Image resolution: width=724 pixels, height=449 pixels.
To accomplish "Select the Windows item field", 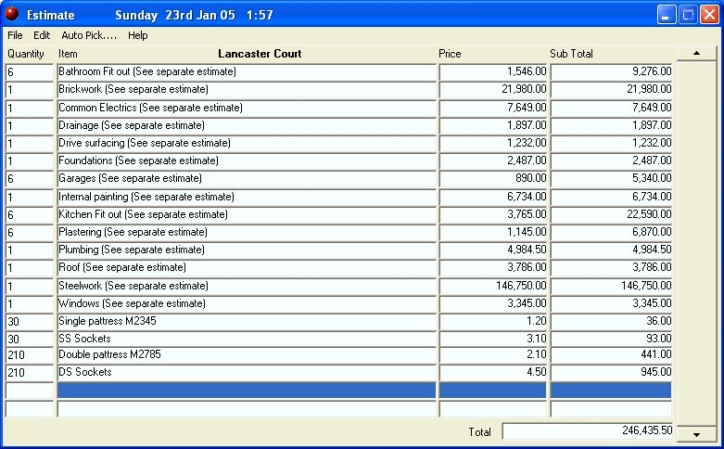I will [247, 303].
